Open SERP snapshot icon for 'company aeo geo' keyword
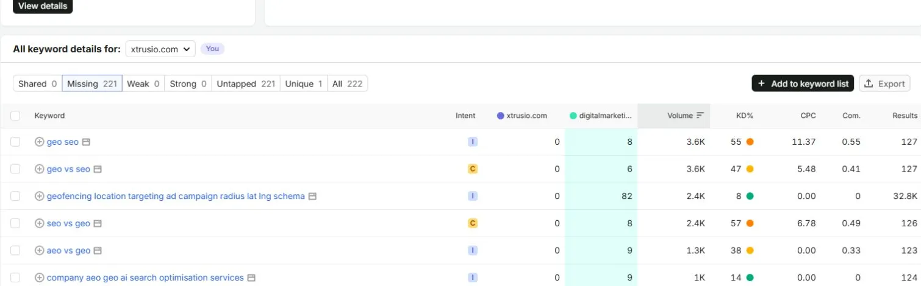The height and width of the screenshot is (286, 921). coord(251,277)
